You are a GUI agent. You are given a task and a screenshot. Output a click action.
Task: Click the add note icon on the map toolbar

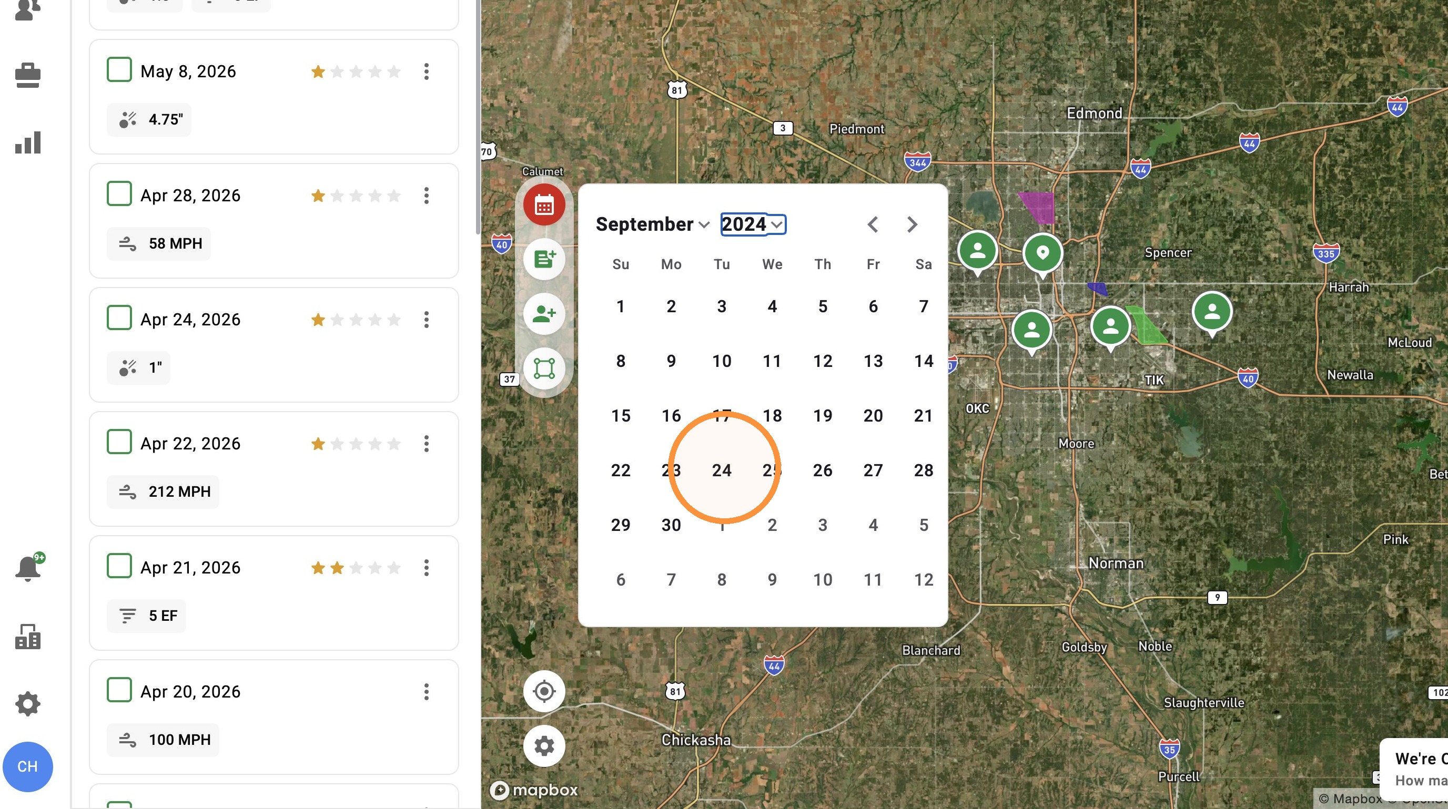[x=543, y=259]
